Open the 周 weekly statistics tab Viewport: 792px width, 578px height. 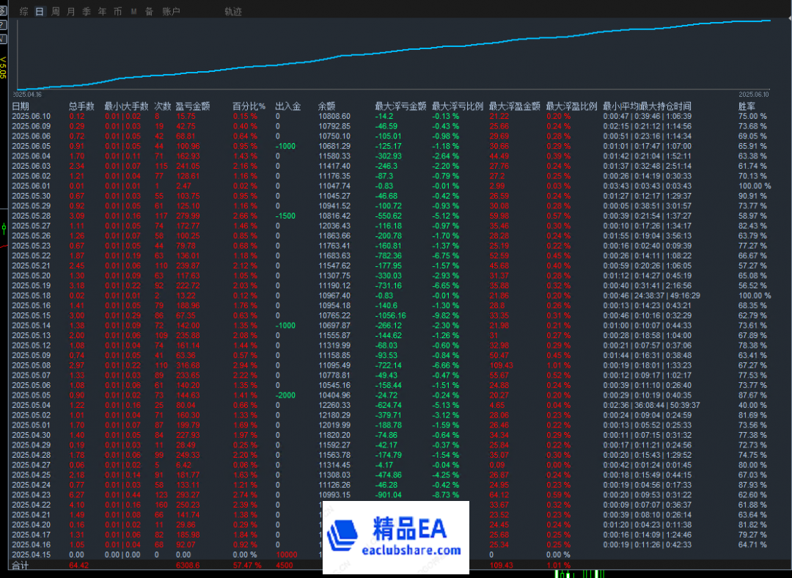pos(54,11)
